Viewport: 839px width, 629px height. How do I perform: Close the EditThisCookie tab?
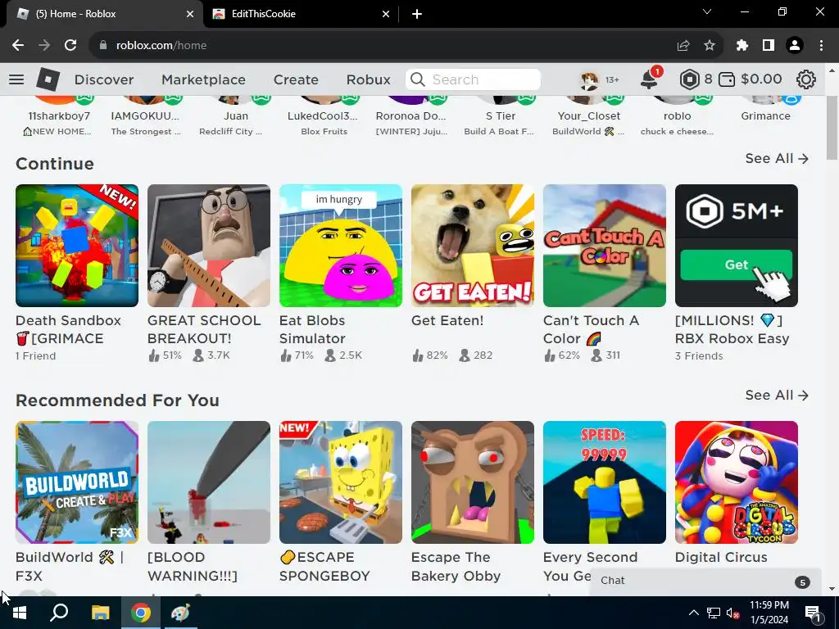pos(386,14)
